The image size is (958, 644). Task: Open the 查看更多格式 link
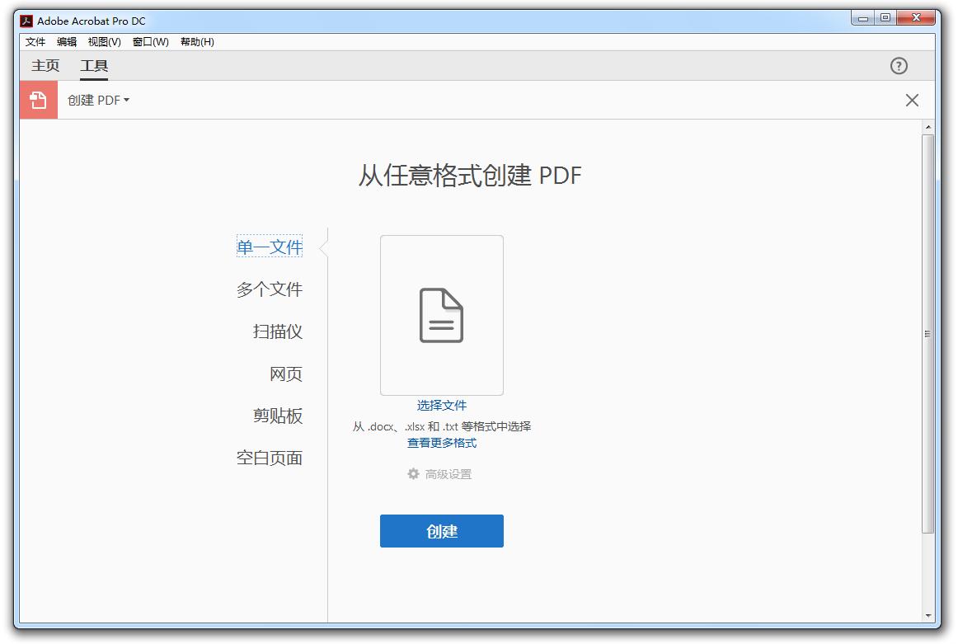coord(442,443)
